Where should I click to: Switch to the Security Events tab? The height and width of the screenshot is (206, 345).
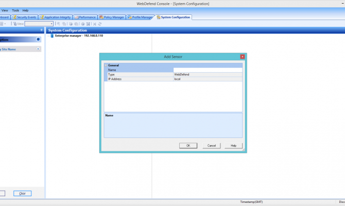tap(24, 17)
